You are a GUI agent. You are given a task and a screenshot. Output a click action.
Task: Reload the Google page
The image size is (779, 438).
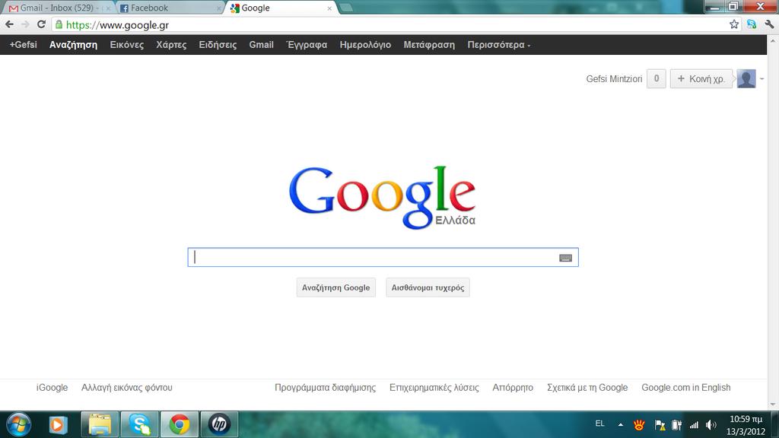[41, 24]
